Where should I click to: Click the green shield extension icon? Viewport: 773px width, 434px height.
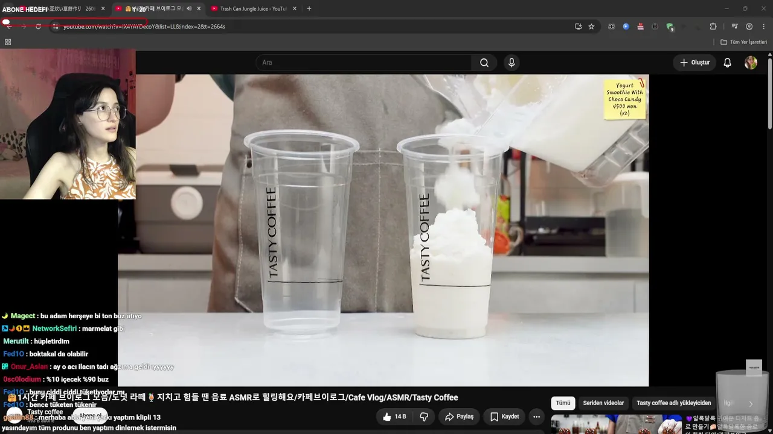point(670,27)
